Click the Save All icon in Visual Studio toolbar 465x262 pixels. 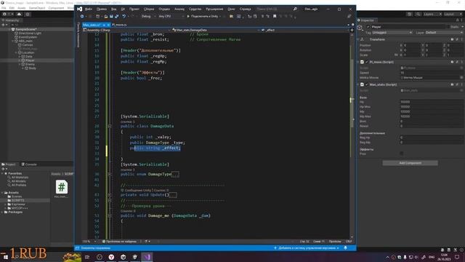tap(117, 16)
